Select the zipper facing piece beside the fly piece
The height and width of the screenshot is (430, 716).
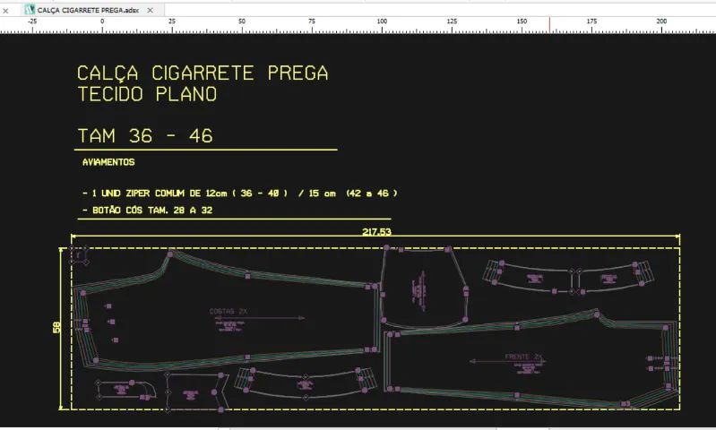(196, 392)
